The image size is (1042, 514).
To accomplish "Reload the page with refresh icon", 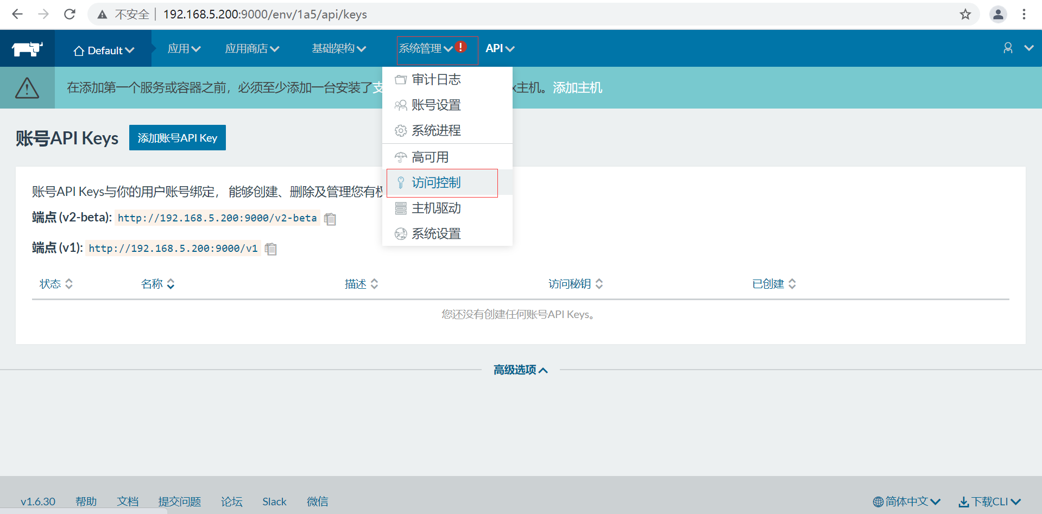I will (70, 14).
